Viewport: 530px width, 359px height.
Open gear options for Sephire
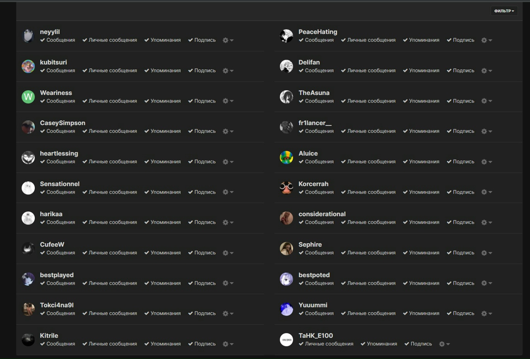(484, 253)
